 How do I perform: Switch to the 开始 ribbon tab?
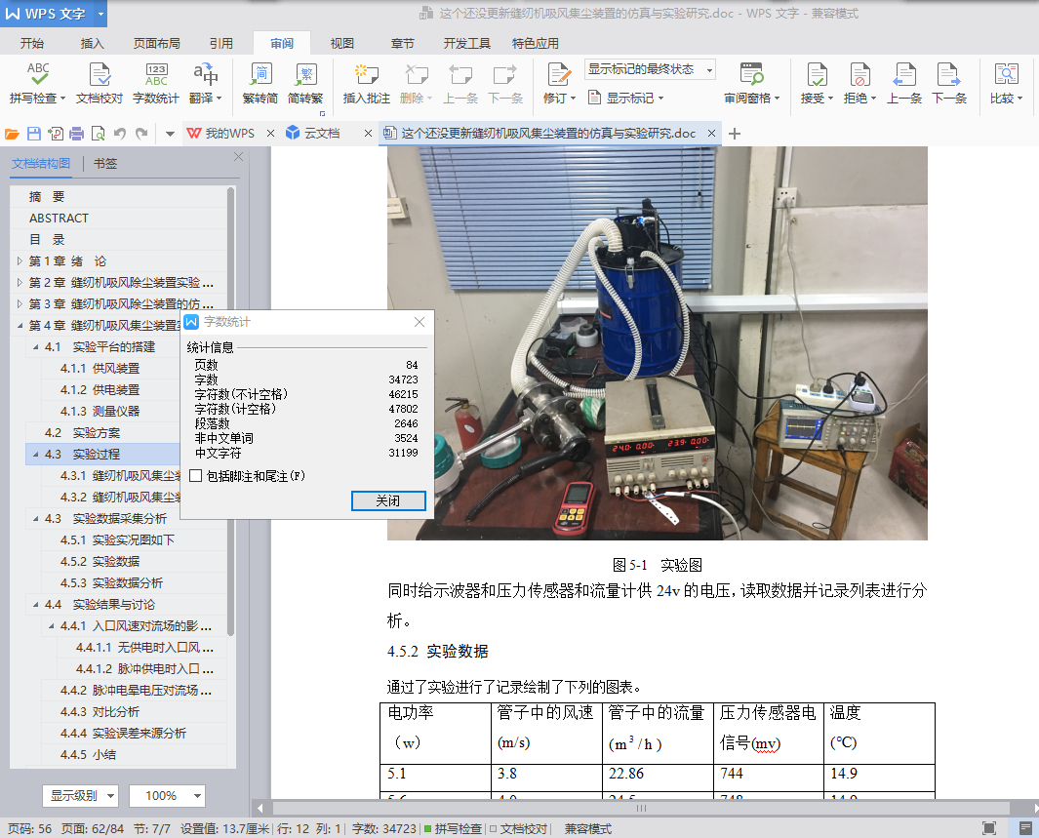(32, 43)
